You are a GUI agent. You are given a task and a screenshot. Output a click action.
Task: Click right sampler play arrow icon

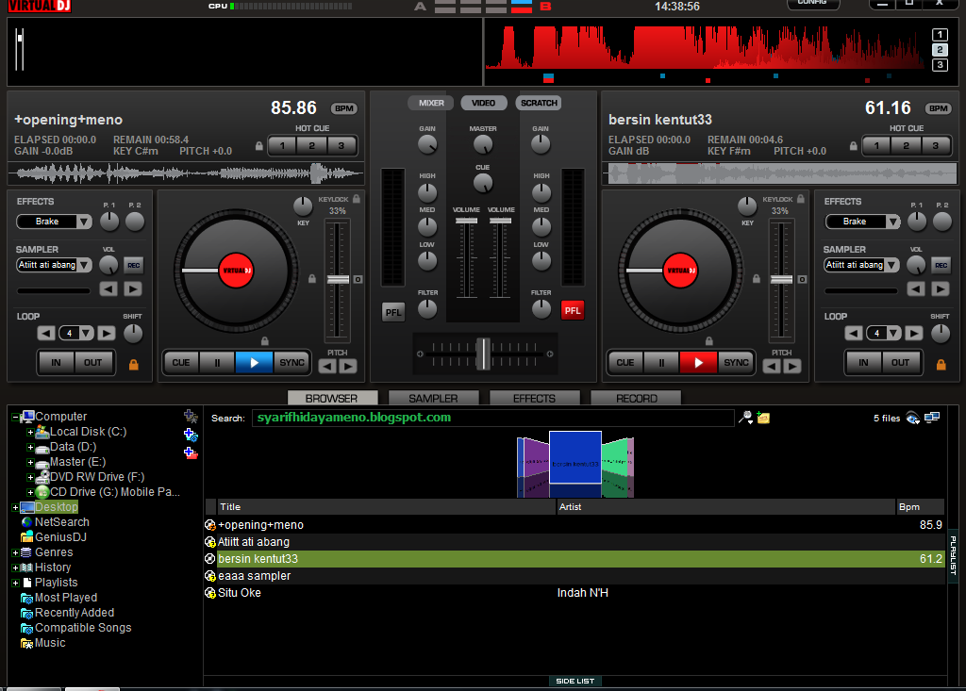(941, 288)
